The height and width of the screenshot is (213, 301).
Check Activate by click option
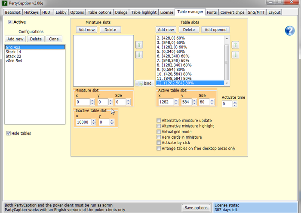click(x=159, y=143)
